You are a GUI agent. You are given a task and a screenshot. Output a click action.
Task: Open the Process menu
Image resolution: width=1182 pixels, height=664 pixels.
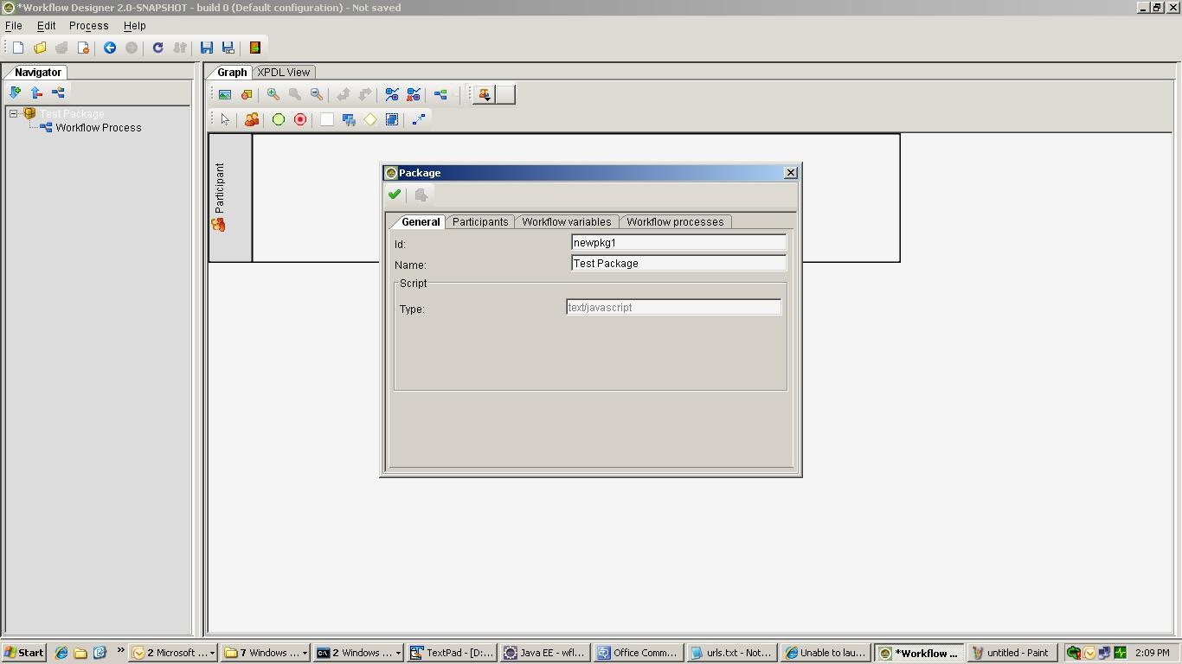click(x=88, y=26)
